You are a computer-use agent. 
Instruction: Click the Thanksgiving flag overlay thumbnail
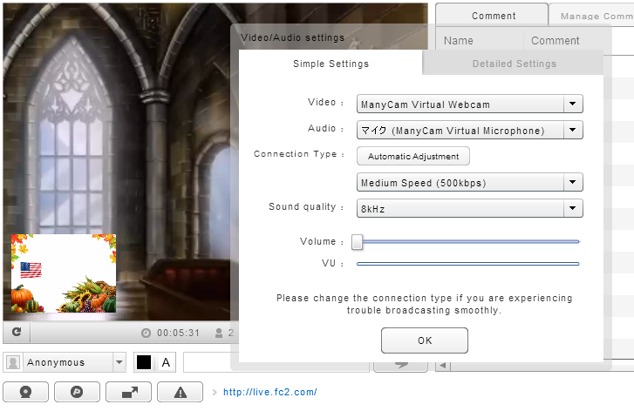(x=64, y=273)
